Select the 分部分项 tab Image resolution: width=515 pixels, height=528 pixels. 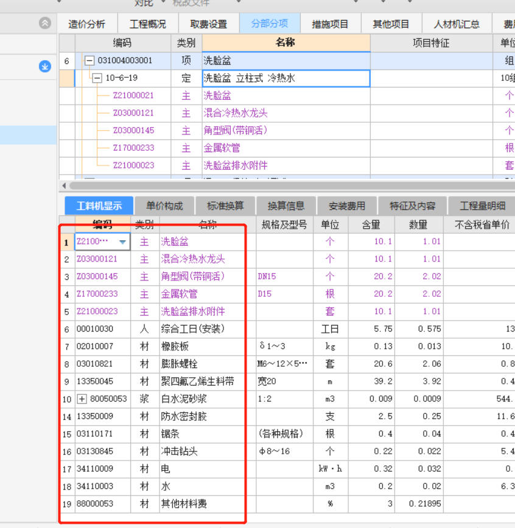coord(270,23)
